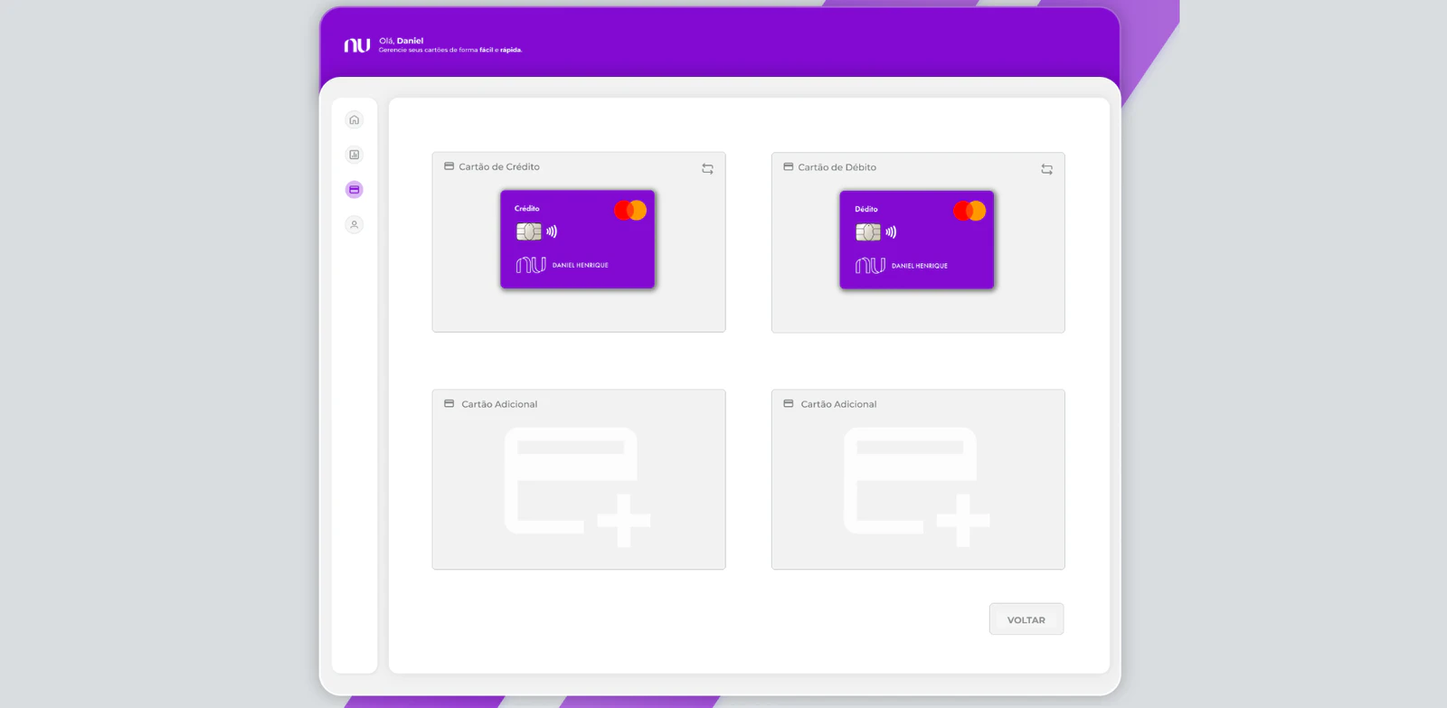The height and width of the screenshot is (708, 1447).
Task: Open the home icon in the sidebar
Action: (355, 119)
